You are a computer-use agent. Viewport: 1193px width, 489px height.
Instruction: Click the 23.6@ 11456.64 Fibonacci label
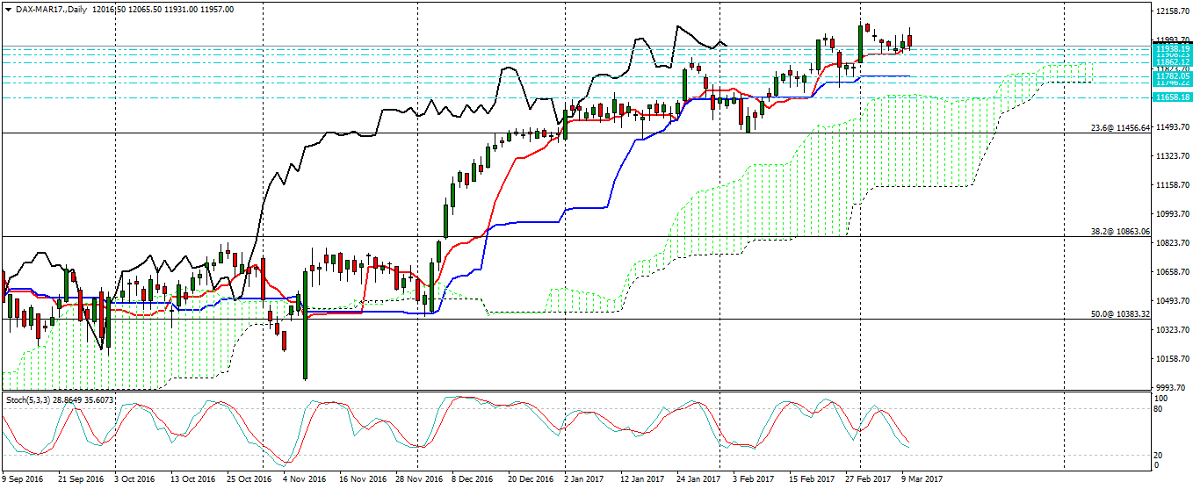(1120, 128)
